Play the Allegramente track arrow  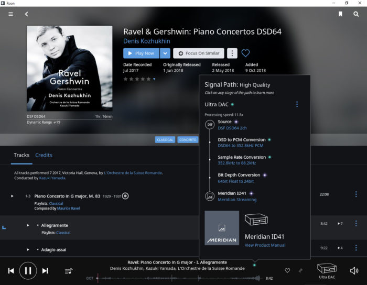[28, 225]
